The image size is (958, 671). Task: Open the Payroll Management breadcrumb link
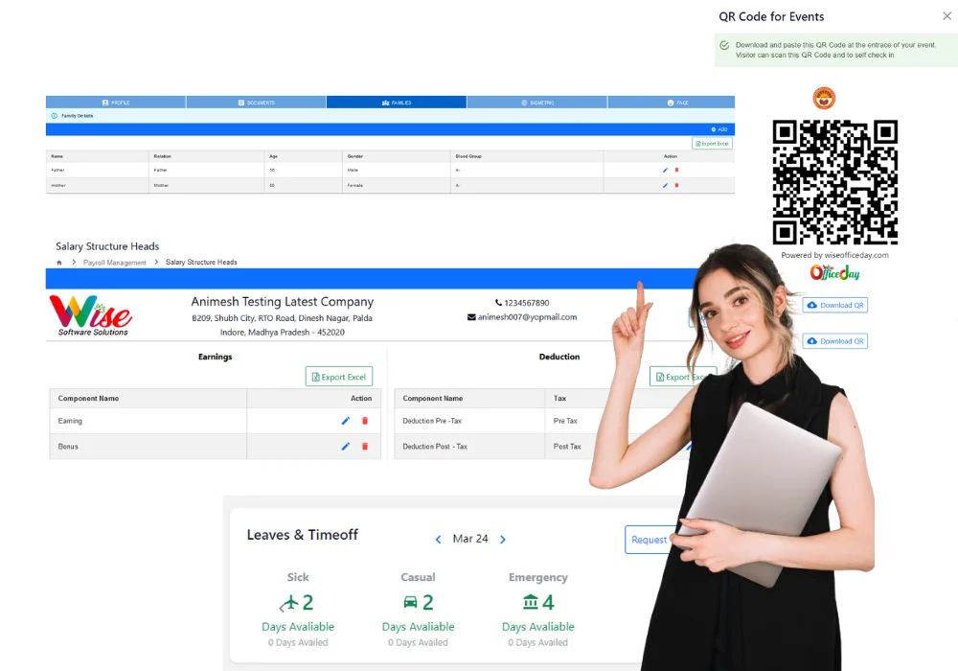click(x=115, y=263)
